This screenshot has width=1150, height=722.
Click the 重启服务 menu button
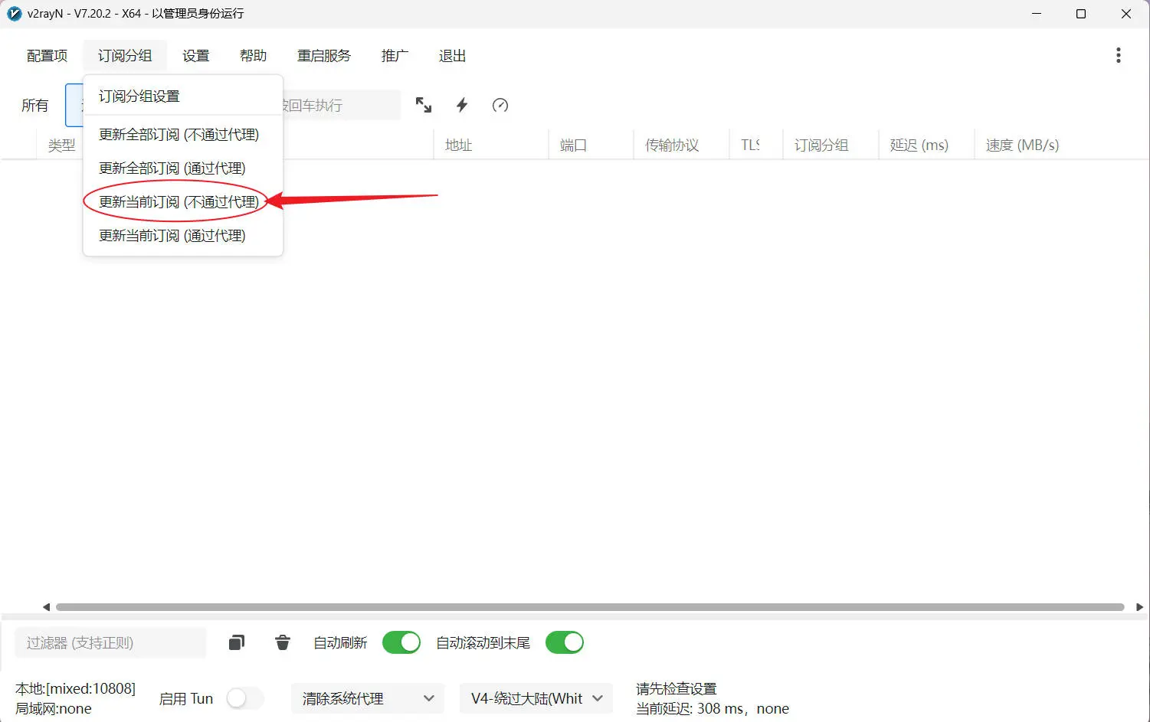pyautogui.click(x=324, y=55)
